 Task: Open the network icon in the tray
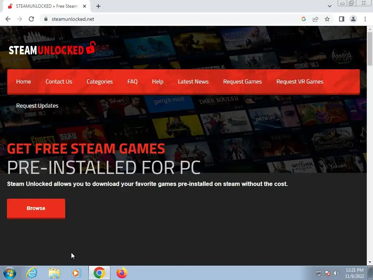(318, 273)
